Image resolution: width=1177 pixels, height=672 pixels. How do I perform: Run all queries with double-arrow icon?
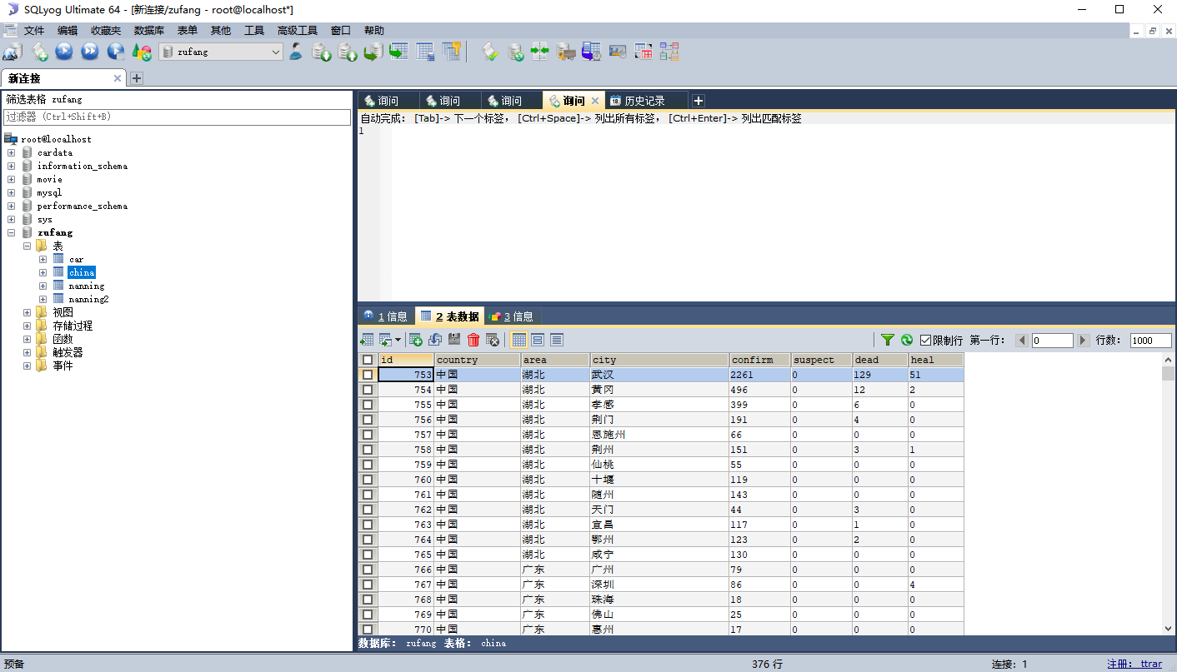coord(90,52)
